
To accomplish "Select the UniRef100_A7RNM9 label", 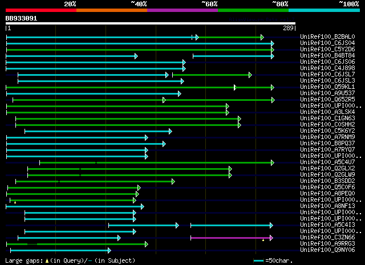I will (x=327, y=137).
